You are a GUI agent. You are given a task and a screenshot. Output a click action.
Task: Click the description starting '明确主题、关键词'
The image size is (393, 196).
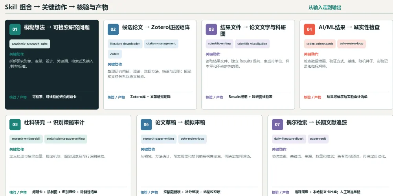click(x=330, y=156)
